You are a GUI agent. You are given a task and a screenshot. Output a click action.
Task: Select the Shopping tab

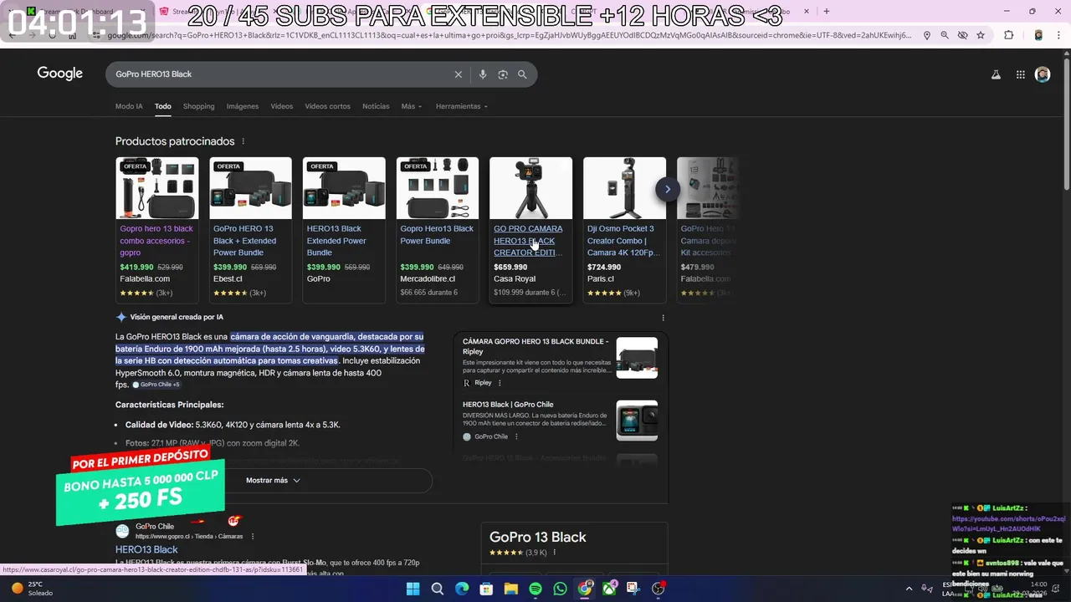click(199, 106)
